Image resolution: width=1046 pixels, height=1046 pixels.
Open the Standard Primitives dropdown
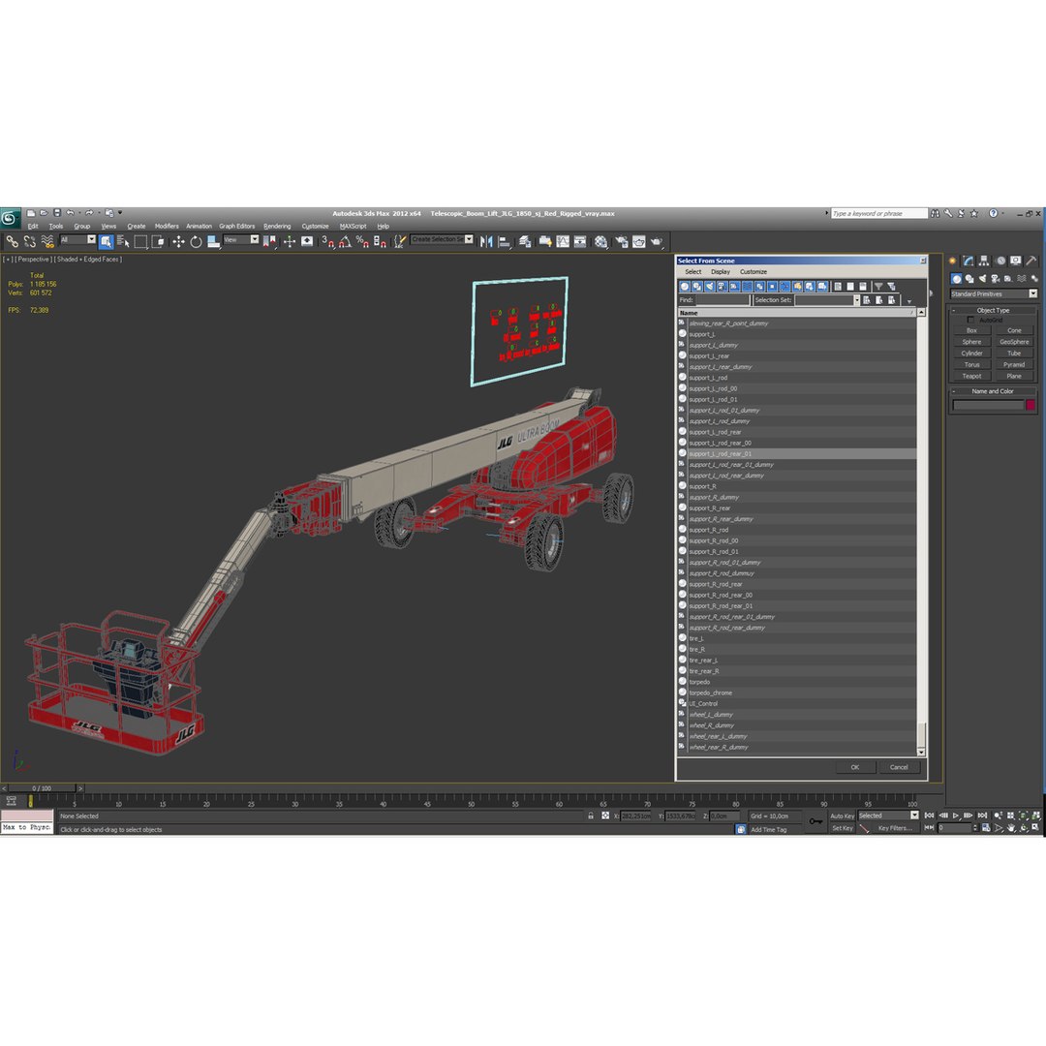pos(994,293)
